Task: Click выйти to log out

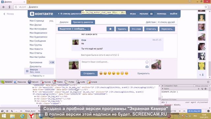Action: [x=173, y=14]
